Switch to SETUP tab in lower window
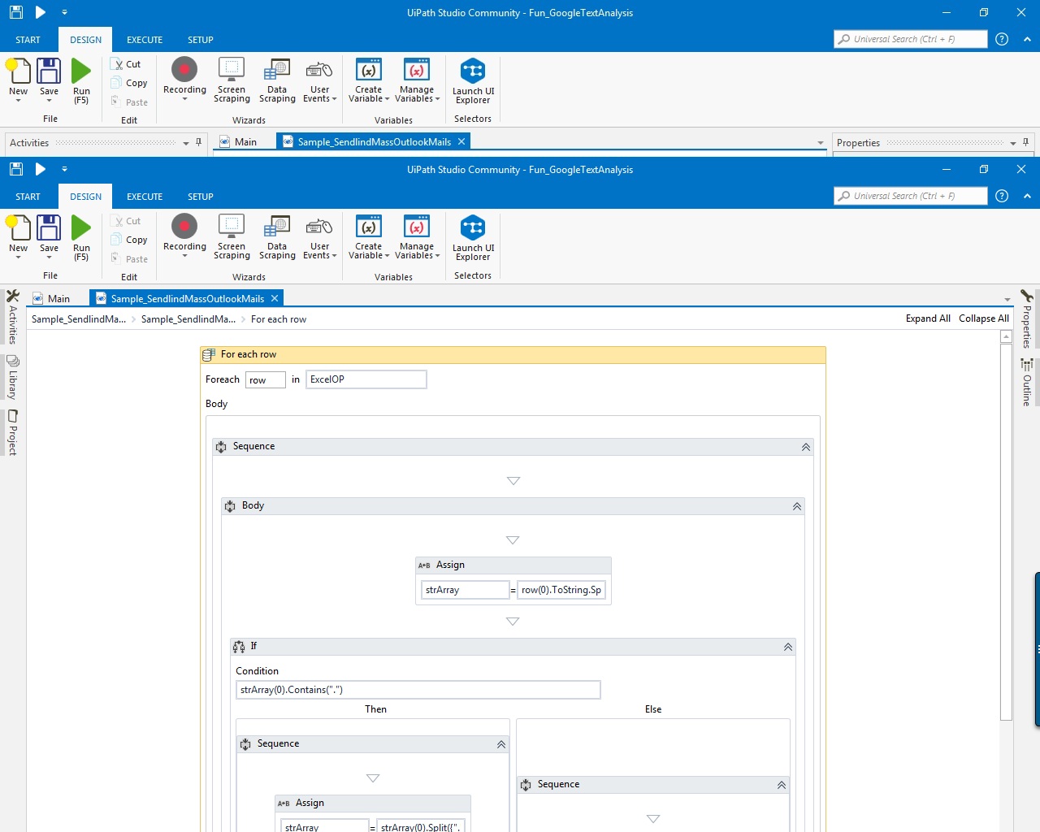 click(201, 197)
